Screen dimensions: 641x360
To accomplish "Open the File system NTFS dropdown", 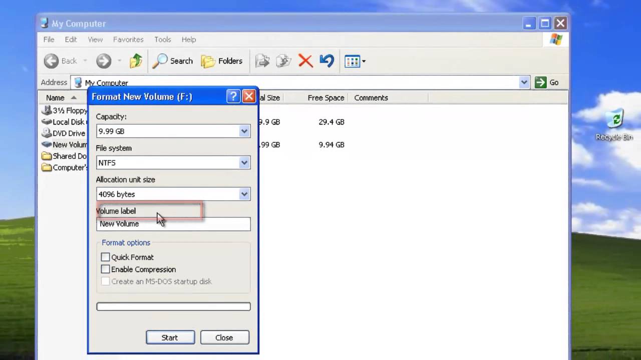I will click(x=244, y=162).
